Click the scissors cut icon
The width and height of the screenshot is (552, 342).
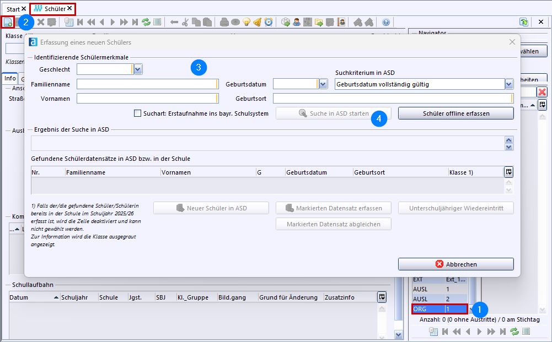[x=185, y=22]
